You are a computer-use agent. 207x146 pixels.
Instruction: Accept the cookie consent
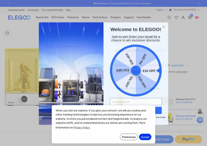(x=145, y=137)
